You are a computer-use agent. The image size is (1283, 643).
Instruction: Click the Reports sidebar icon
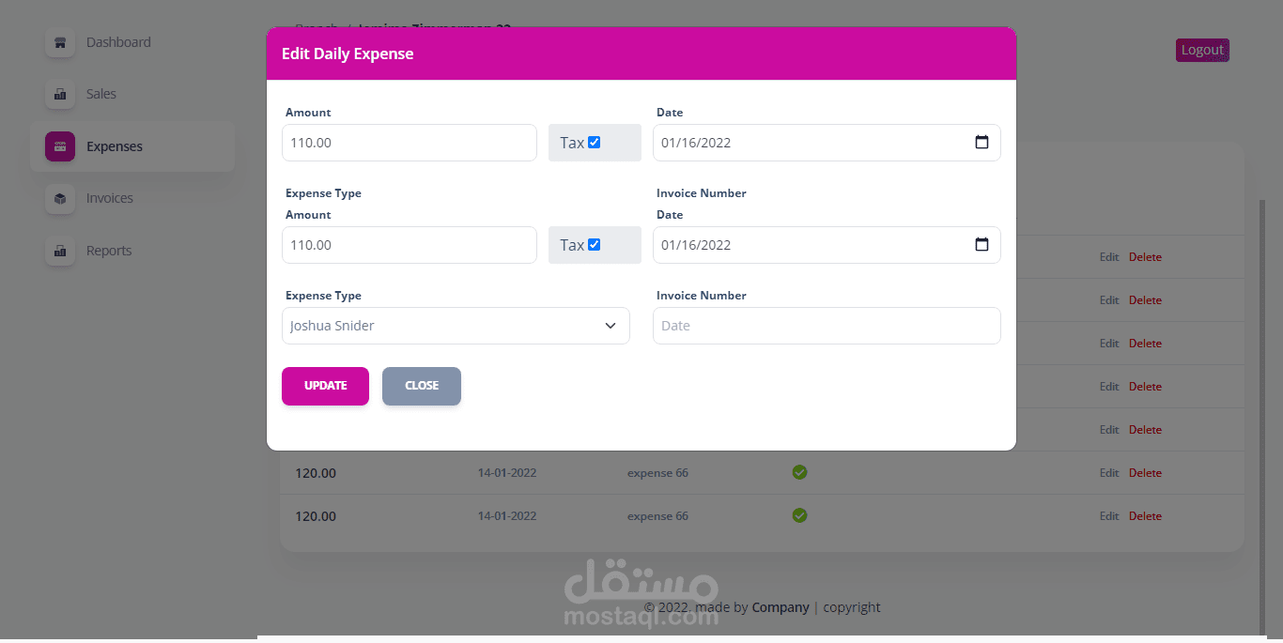[x=60, y=251]
